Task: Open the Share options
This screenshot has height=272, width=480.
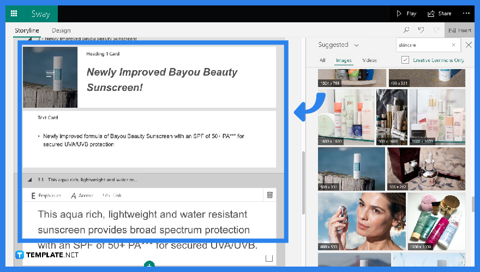Action: click(439, 14)
